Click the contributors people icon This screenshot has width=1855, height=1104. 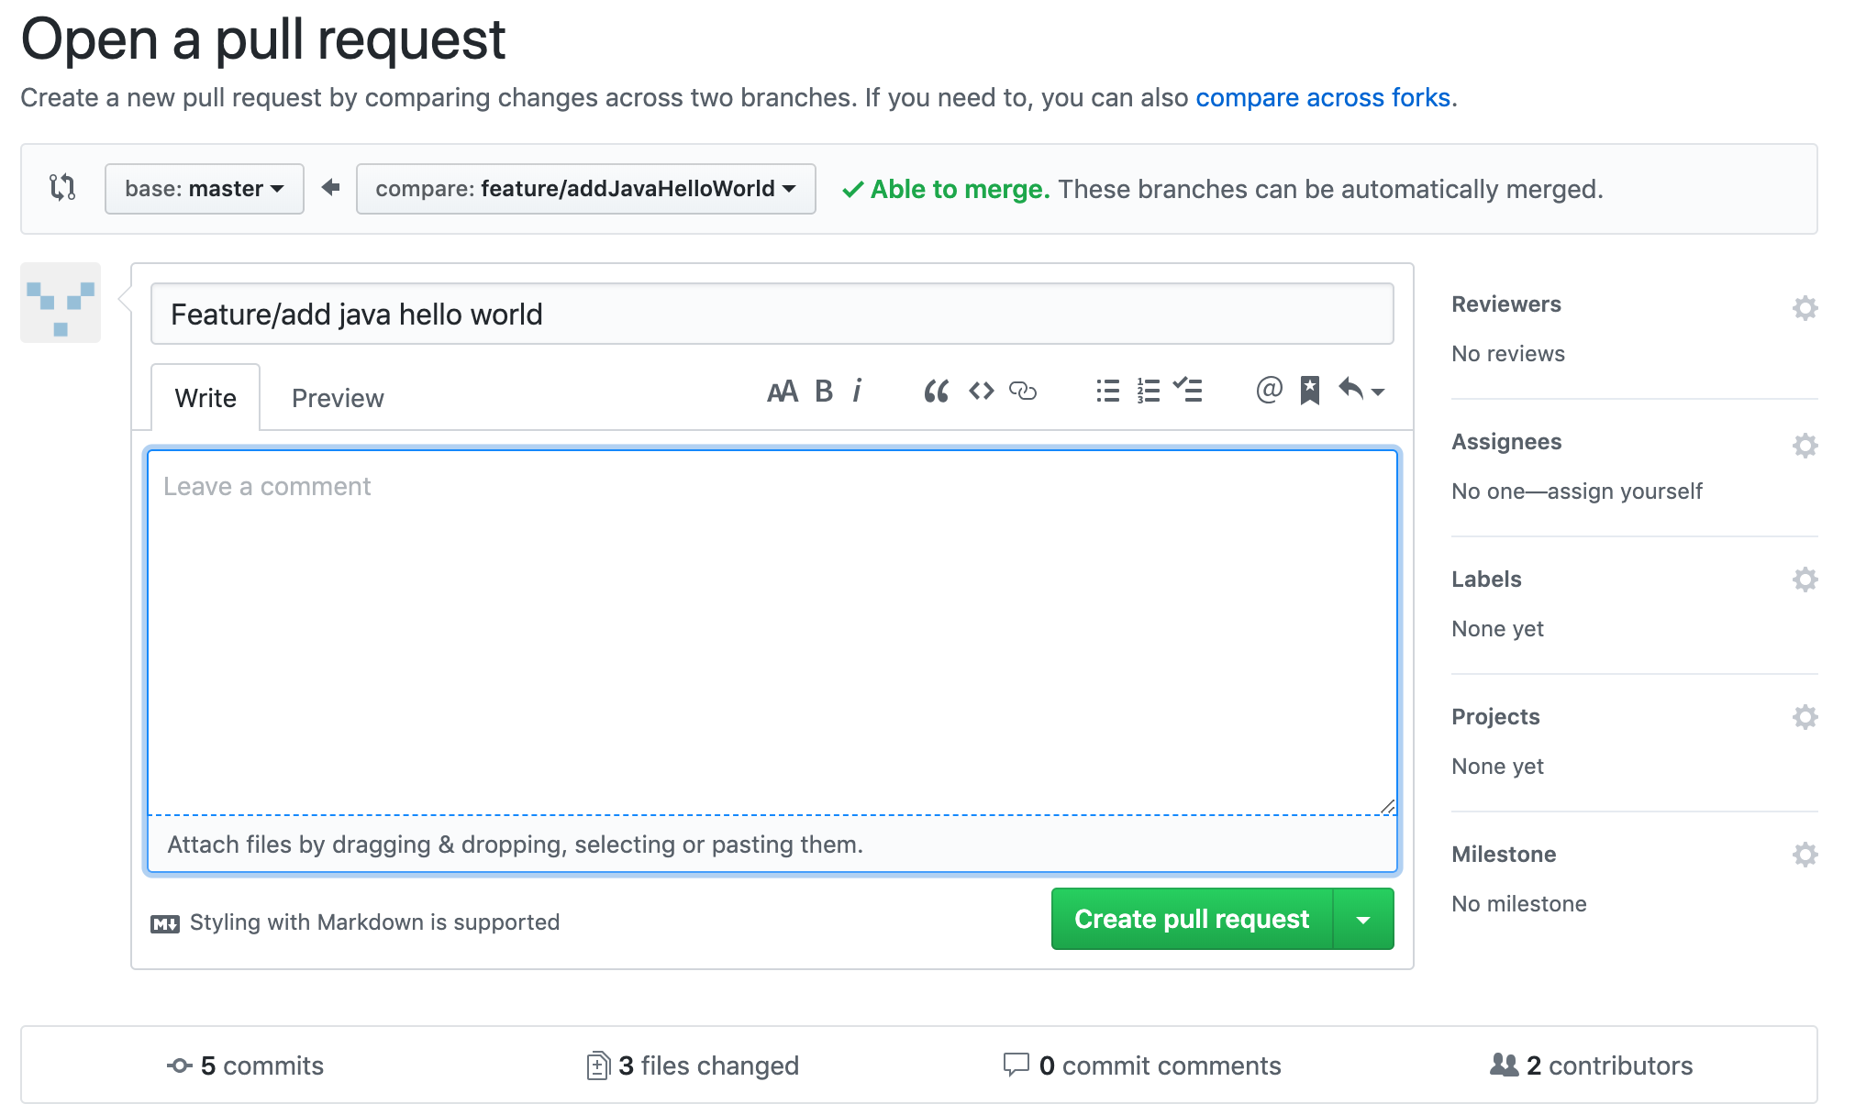(1505, 1065)
